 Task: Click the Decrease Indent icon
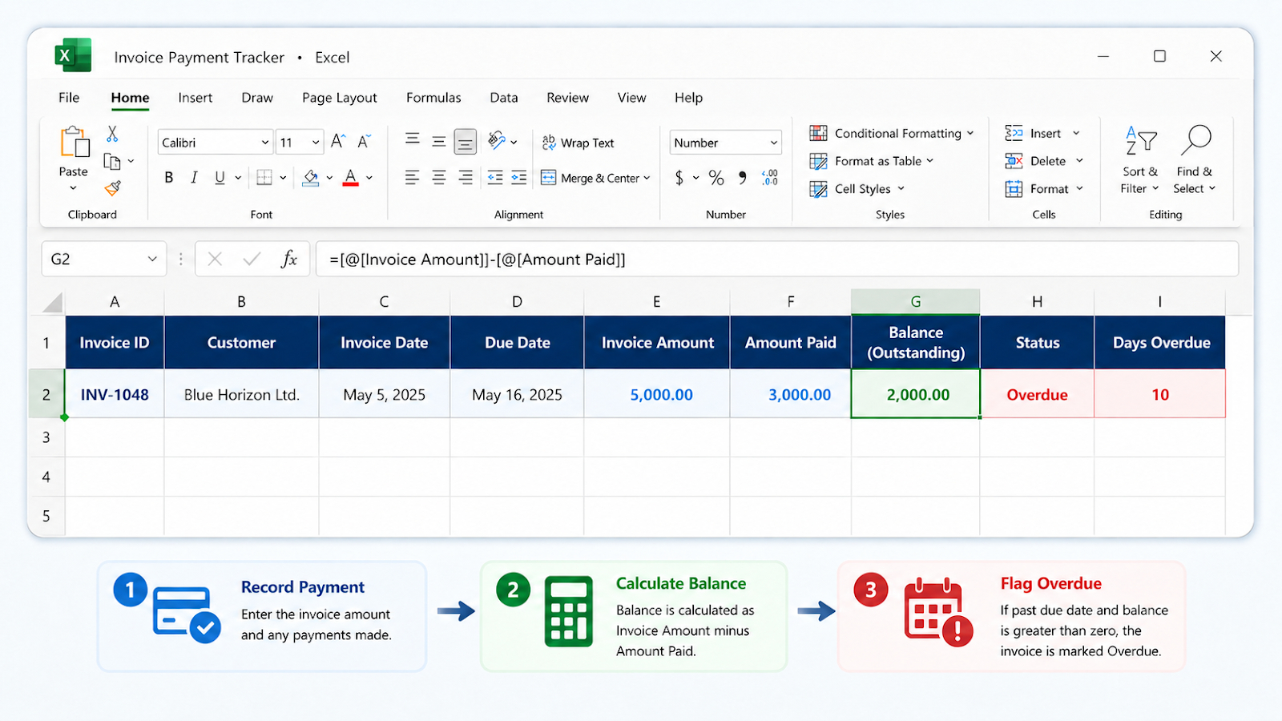pyautogui.click(x=495, y=178)
